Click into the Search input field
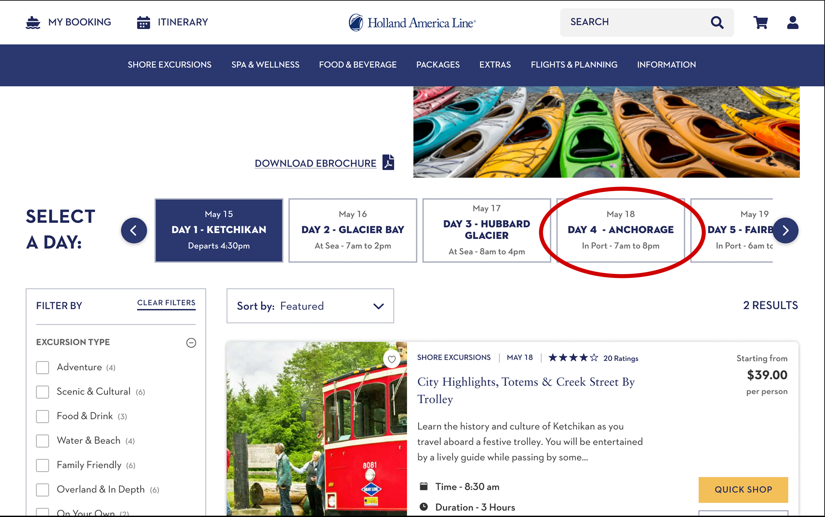This screenshot has height=517, width=825. (633, 22)
